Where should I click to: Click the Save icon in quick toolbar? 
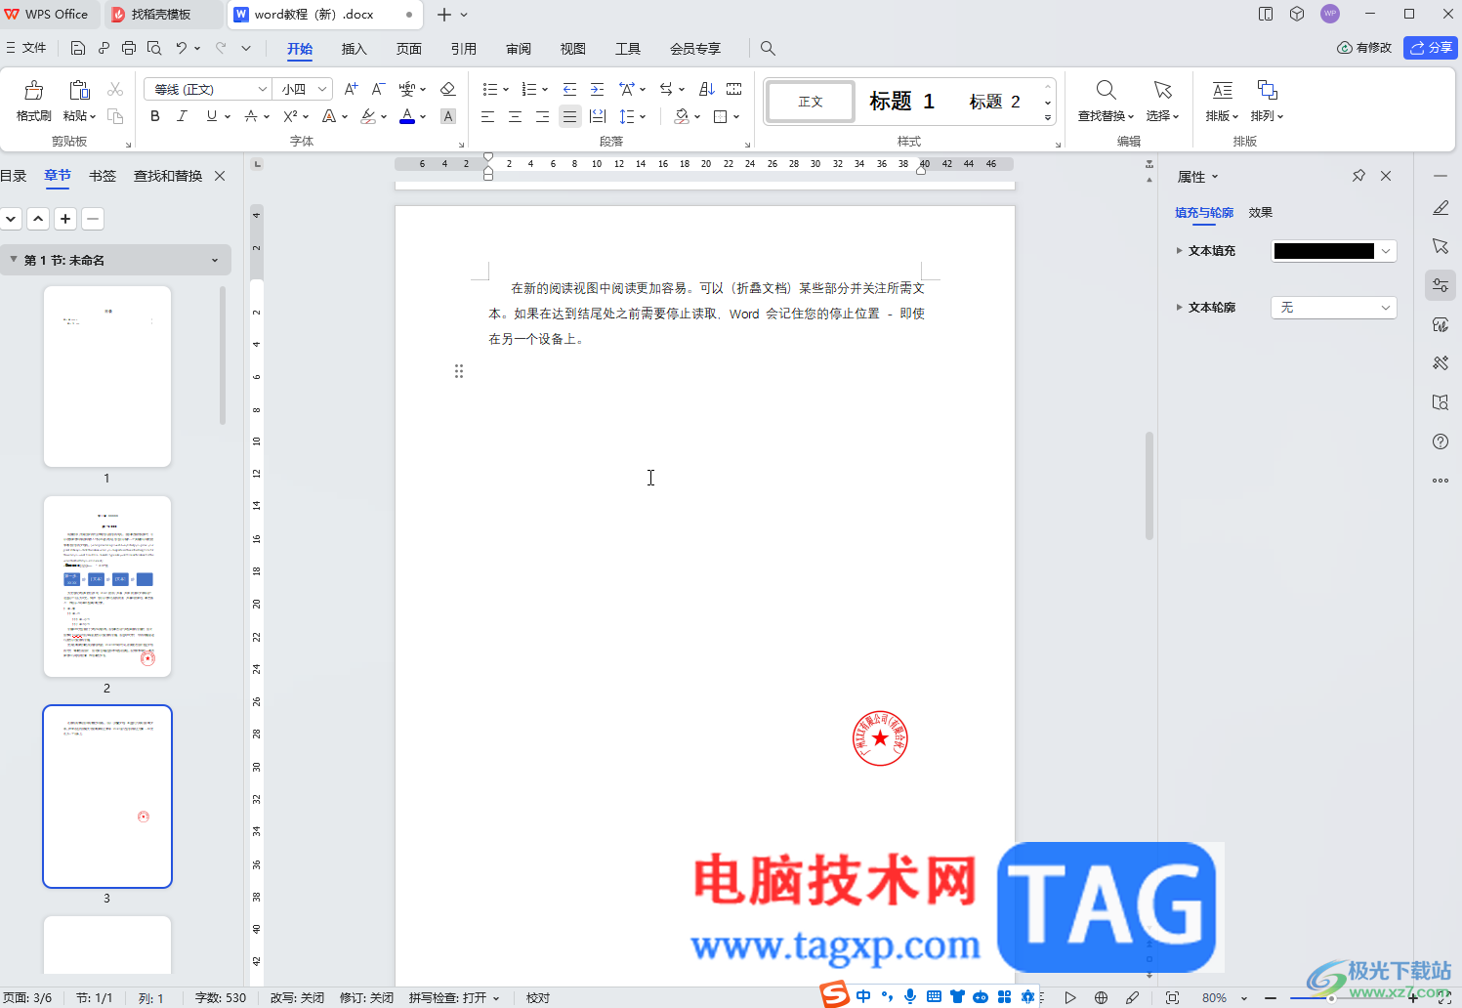[78, 48]
